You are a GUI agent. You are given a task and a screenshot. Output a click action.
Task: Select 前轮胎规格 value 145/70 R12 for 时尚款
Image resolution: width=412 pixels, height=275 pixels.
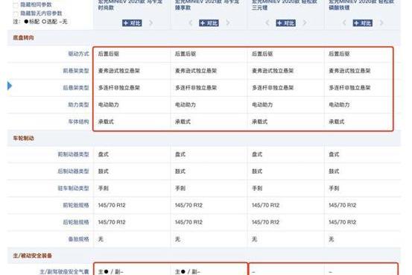pyautogui.click(x=112, y=205)
